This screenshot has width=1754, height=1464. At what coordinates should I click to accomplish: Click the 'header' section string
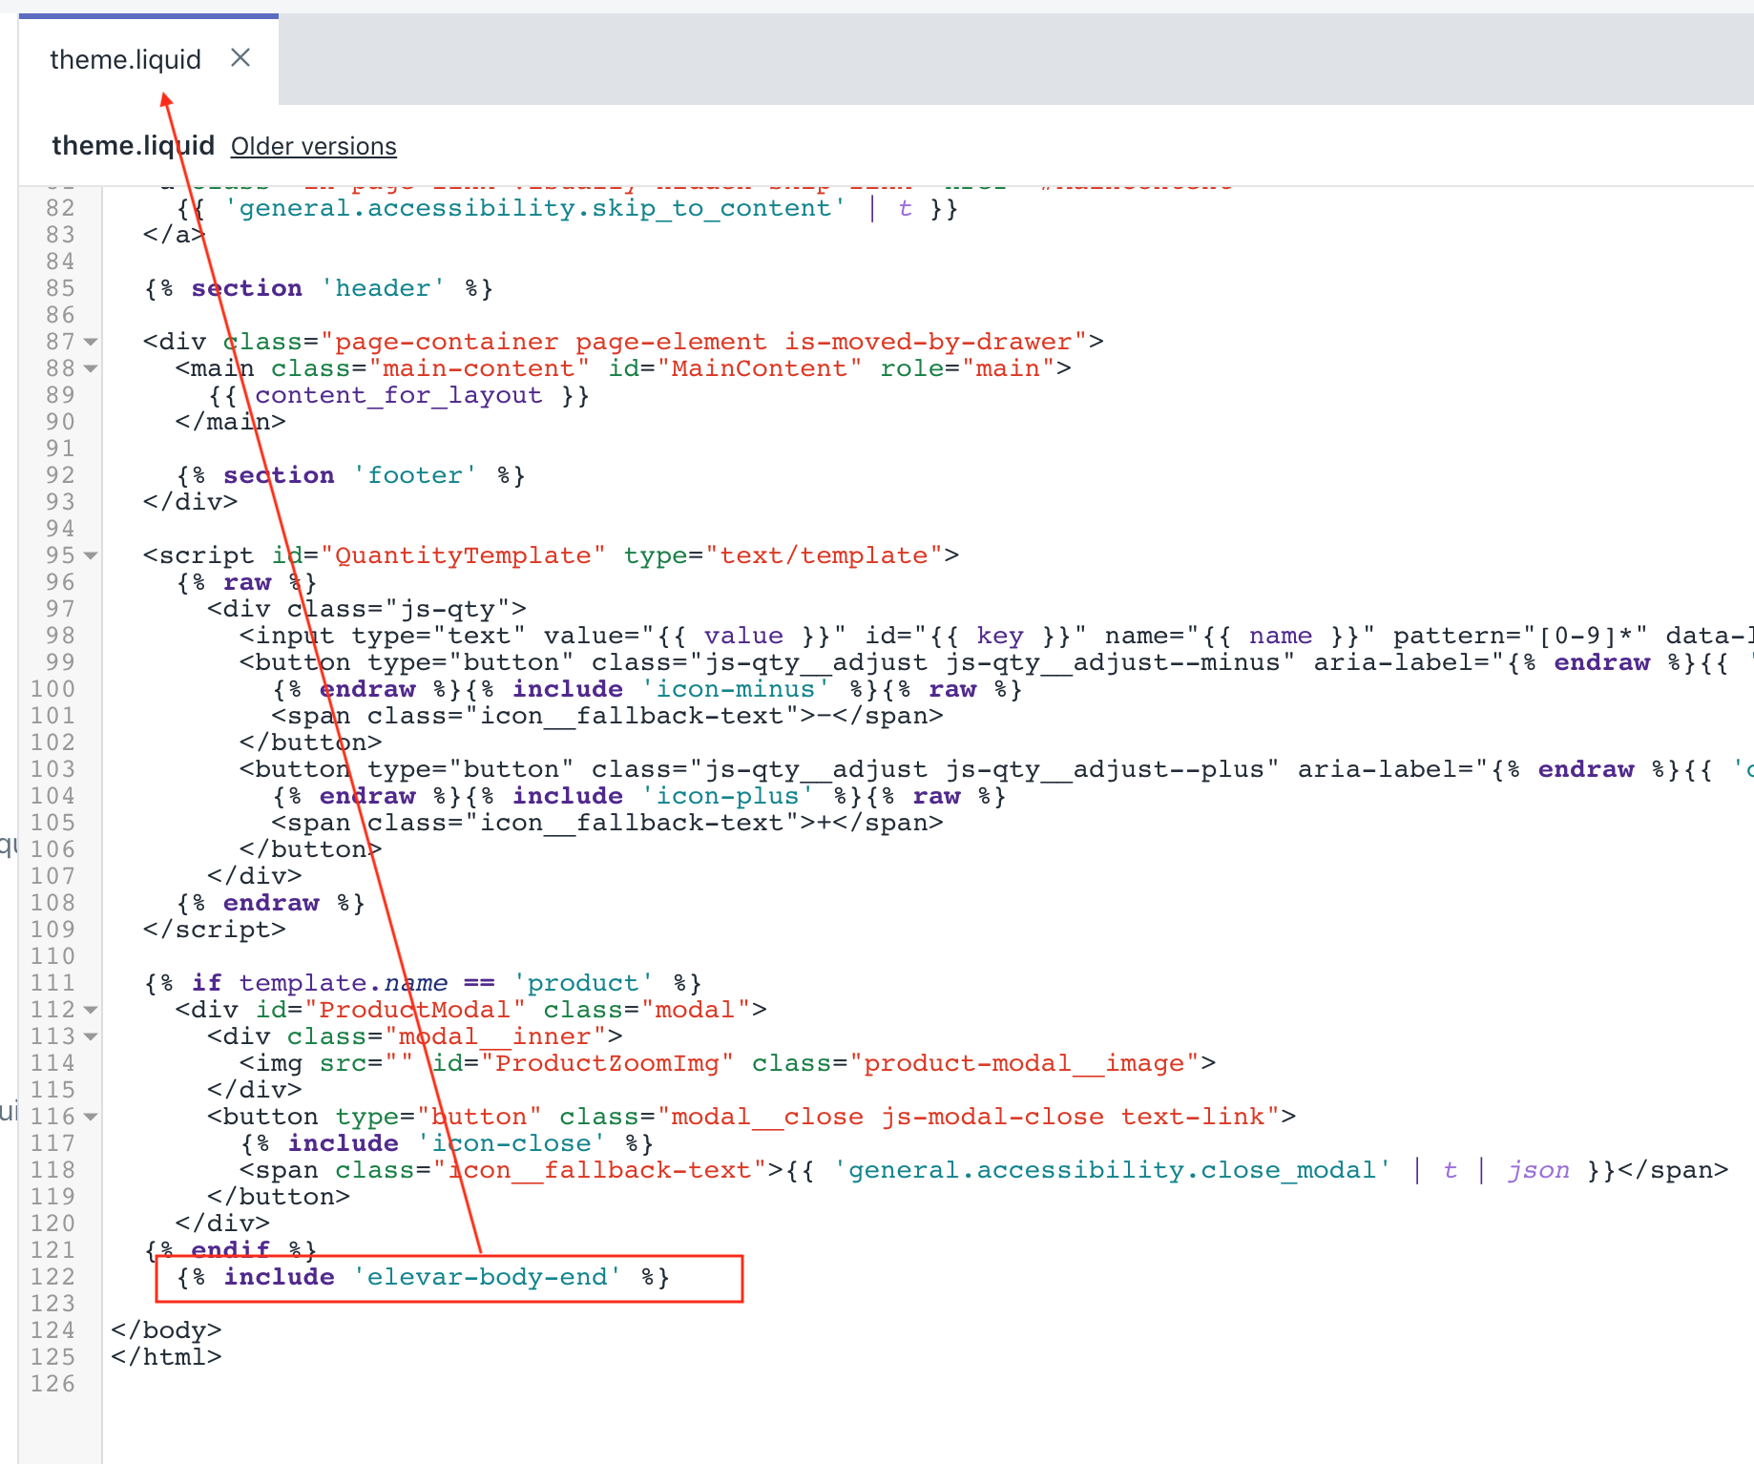pos(383,288)
